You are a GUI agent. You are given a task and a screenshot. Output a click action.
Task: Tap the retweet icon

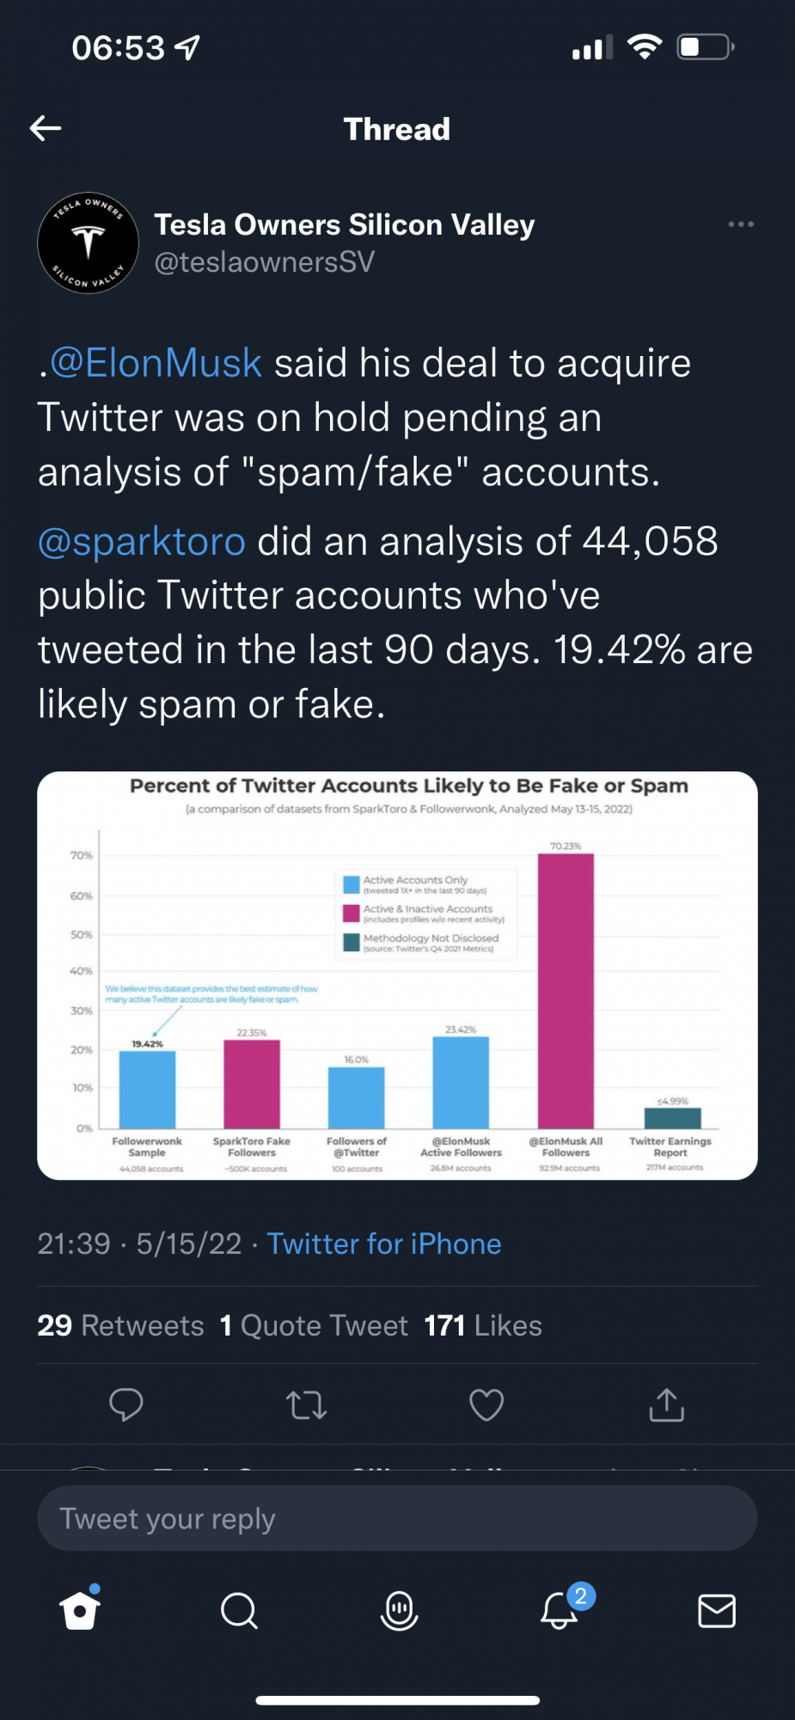pos(306,1404)
